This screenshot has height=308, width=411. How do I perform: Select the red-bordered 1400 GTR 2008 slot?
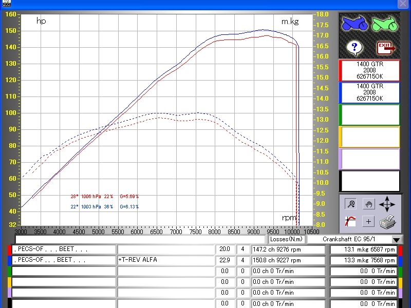pos(369,70)
